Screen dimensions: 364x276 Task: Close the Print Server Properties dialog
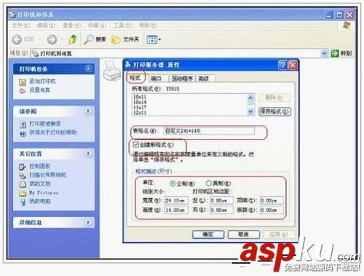[x=293, y=65]
